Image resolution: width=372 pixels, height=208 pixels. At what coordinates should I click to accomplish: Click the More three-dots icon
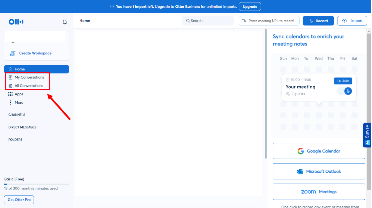point(11,102)
